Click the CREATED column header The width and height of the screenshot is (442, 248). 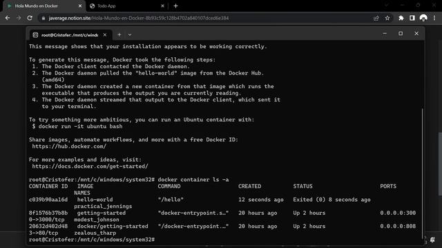pyautogui.click(x=249, y=187)
